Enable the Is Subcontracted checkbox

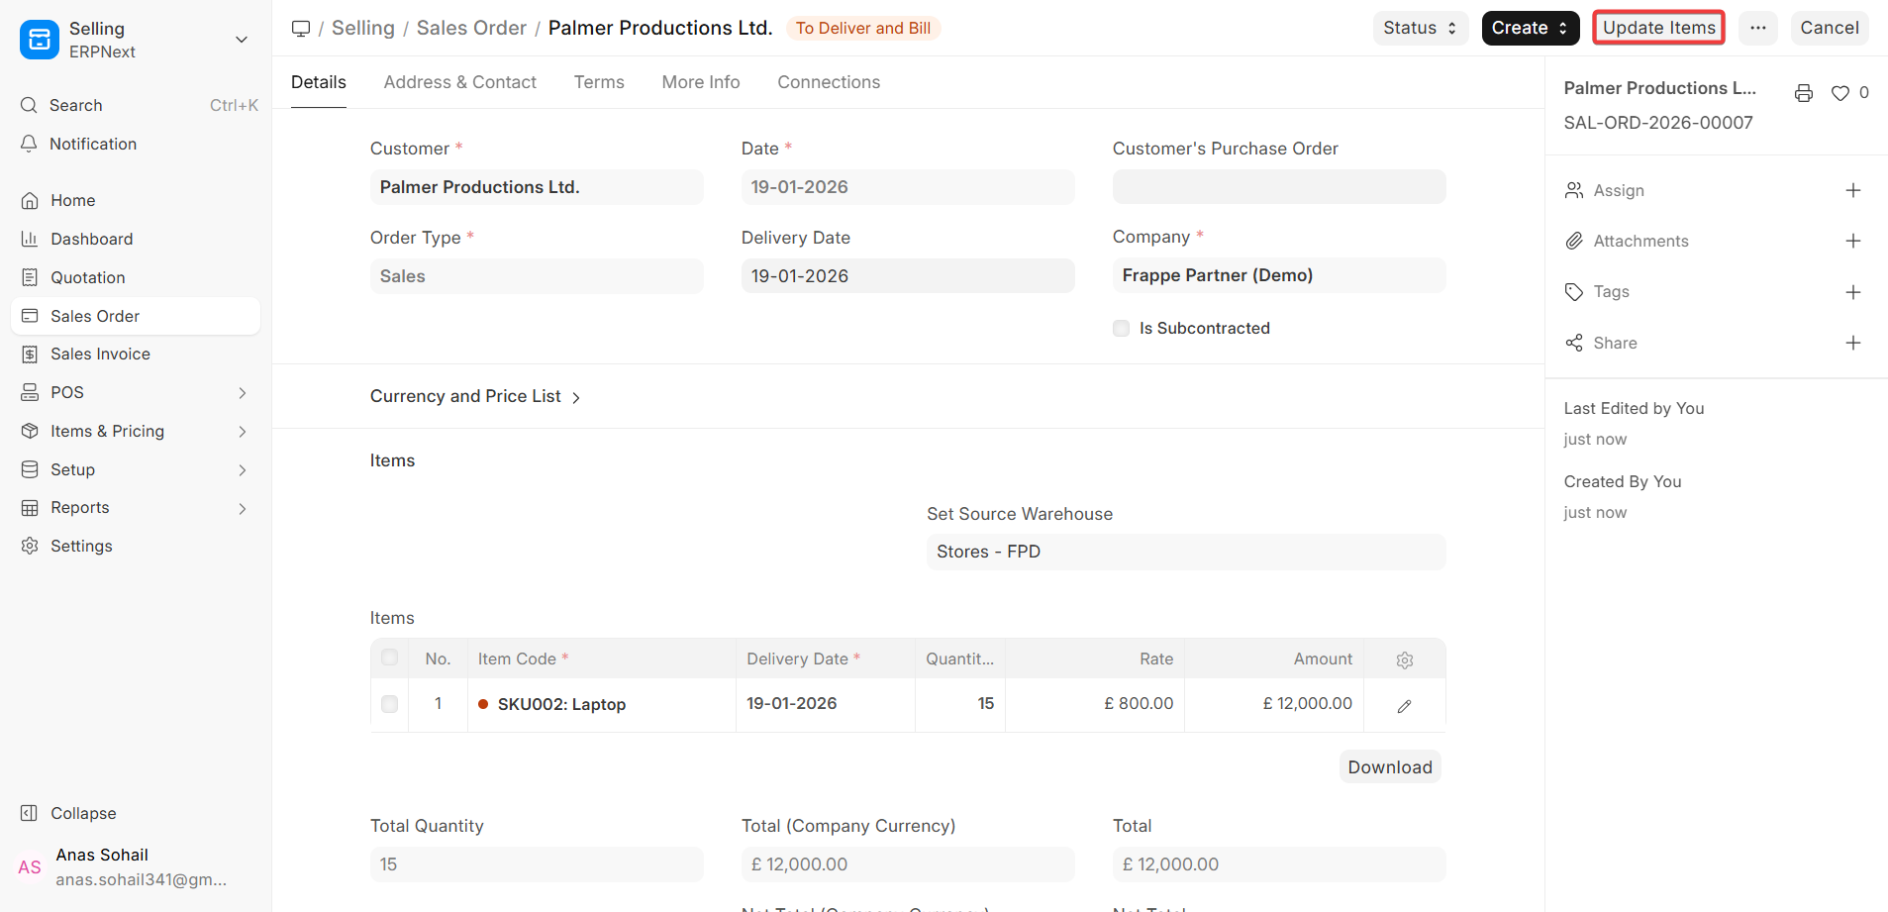coord(1120,328)
